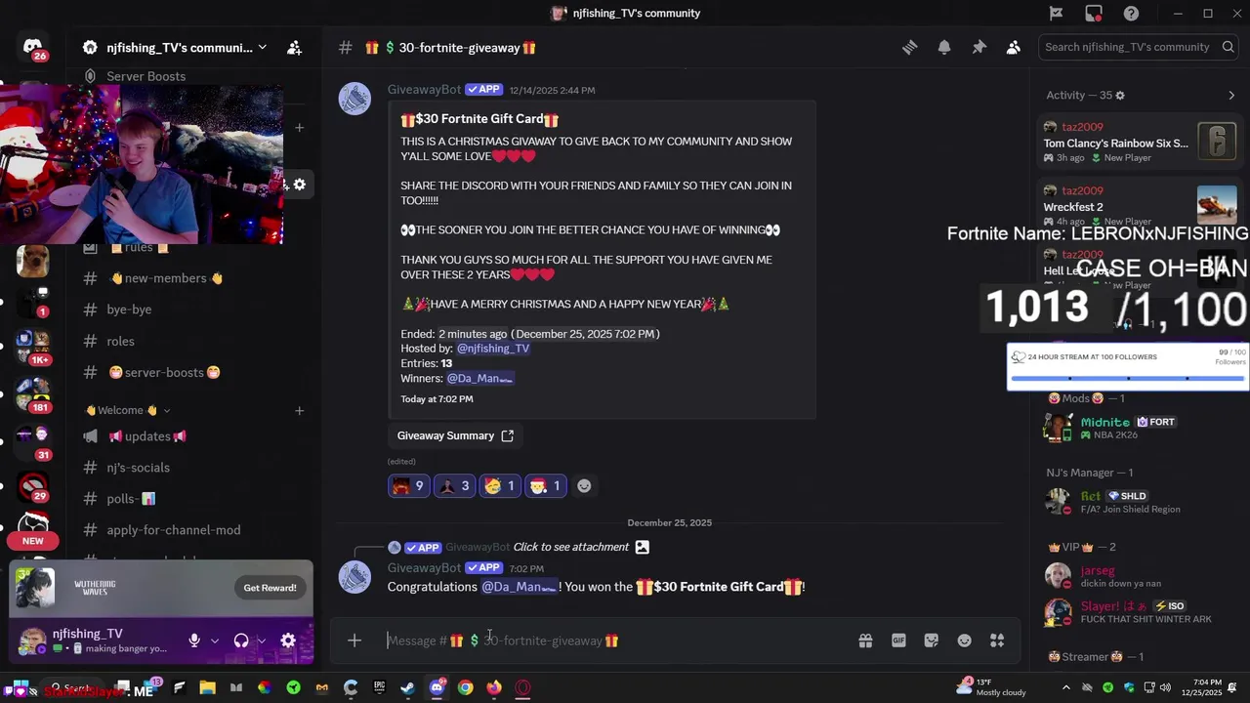This screenshot has height=703, width=1250.
Task: Open the Threads icon in channel header
Action: click(909, 47)
